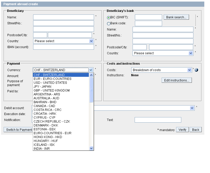This screenshot has height=173, width=210.
Task: Open the Beneficiary's bank Country dropdown
Action: [x=163, y=53]
